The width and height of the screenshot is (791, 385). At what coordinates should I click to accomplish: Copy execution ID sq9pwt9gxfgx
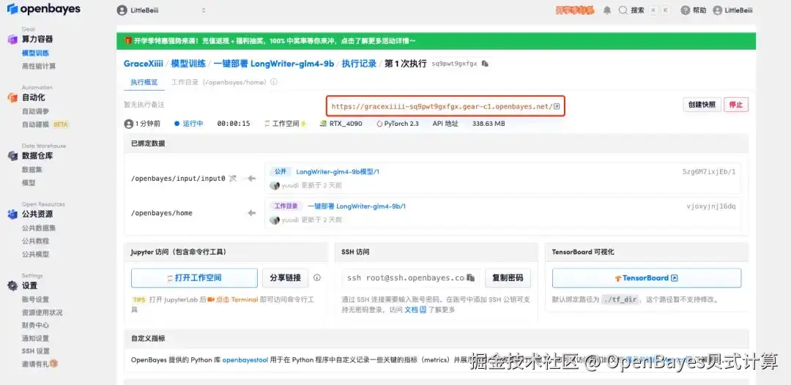(x=485, y=64)
